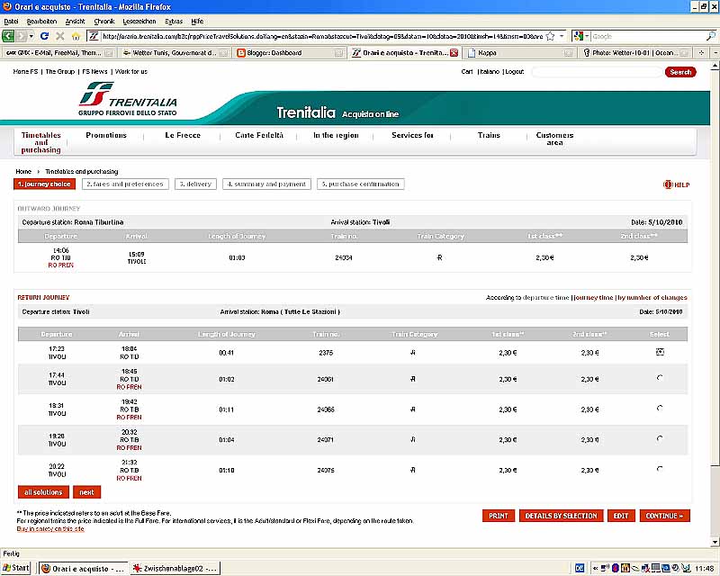Click the red Search button

680,72
